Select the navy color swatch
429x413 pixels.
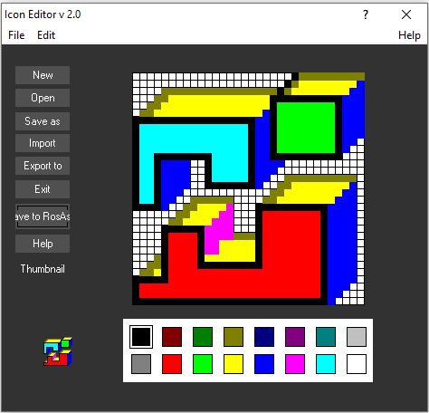tap(264, 337)
